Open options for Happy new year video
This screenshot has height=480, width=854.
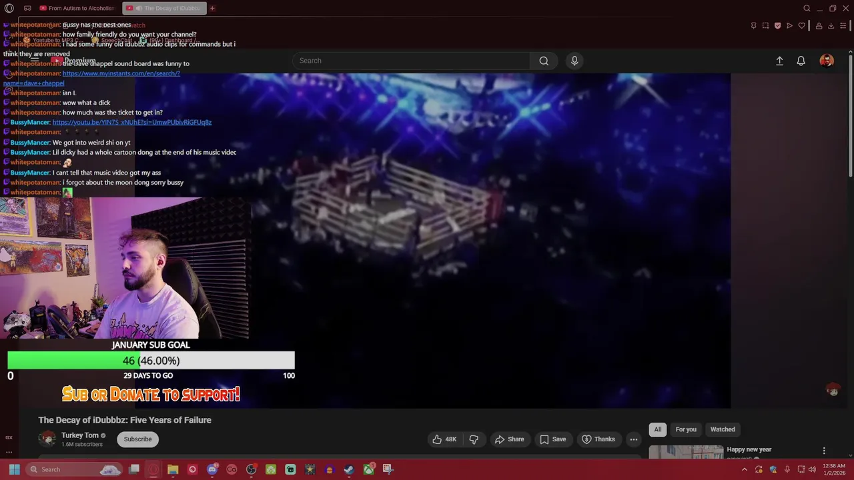[824, 451]
